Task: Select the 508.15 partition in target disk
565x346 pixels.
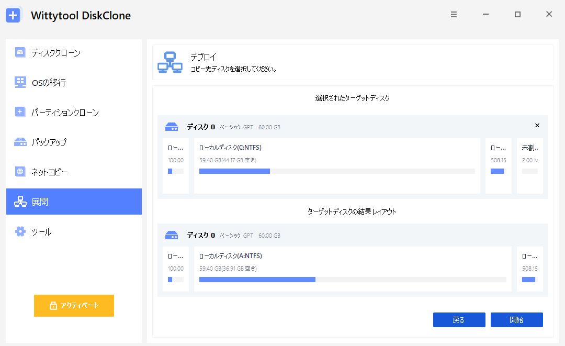Action: 499,166
